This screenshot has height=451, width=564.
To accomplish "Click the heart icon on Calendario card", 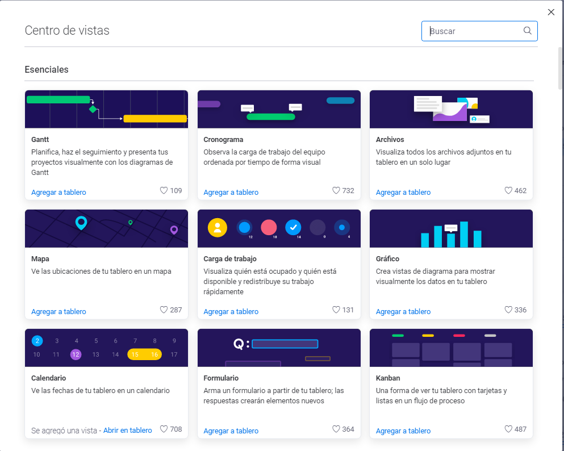I will (164, 429).
